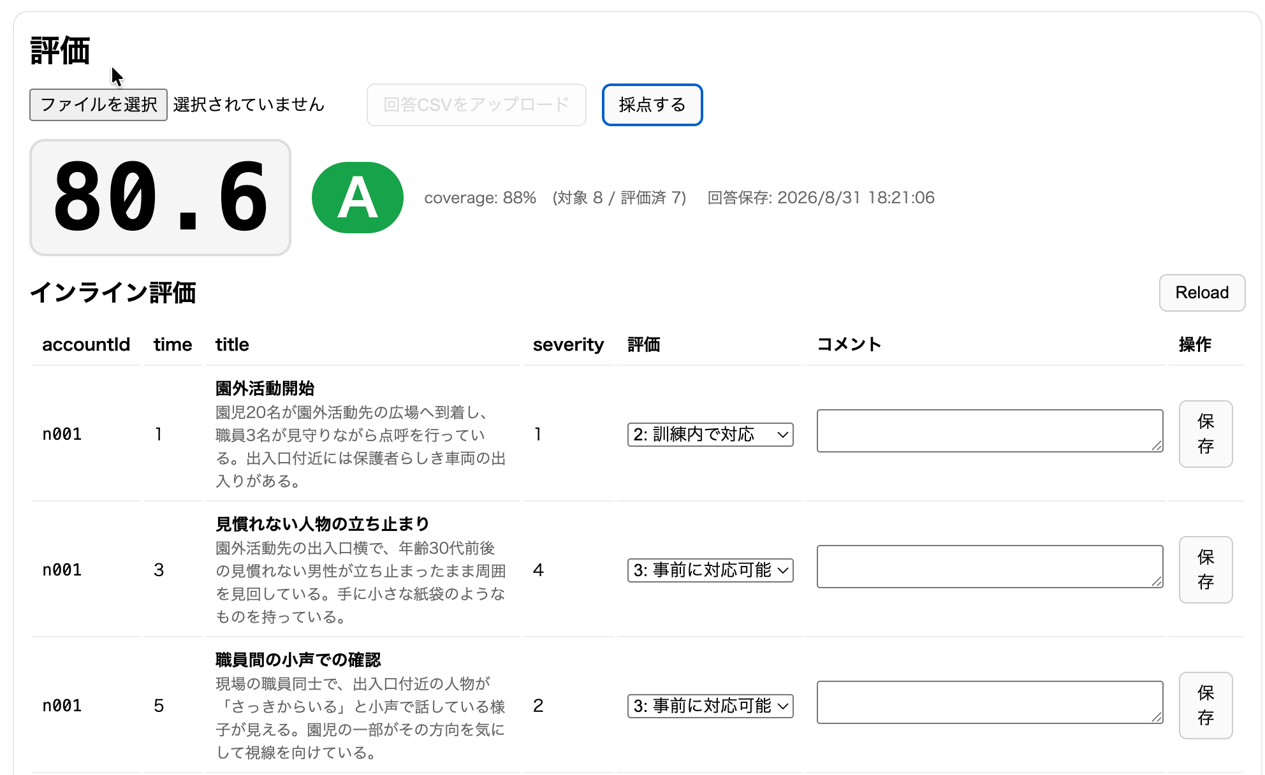This screenshot has width=1265, height=775.
Task: Click the コメント column header
Action: coord(849,345)
